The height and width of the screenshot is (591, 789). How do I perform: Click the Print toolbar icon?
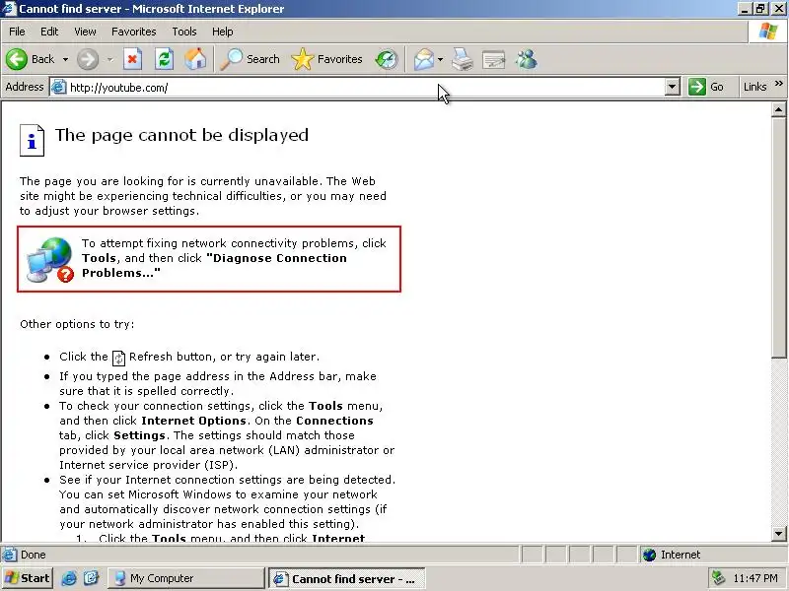(462, 59)
